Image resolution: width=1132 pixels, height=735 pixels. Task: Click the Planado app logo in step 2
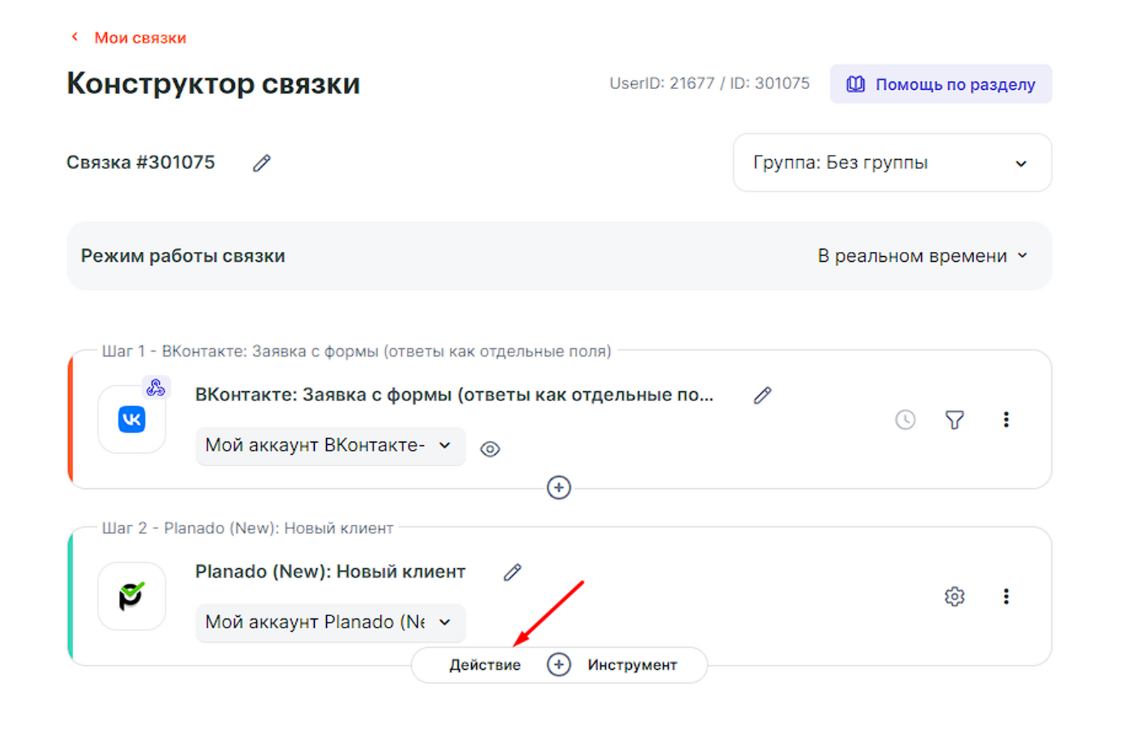click(132, 596)
